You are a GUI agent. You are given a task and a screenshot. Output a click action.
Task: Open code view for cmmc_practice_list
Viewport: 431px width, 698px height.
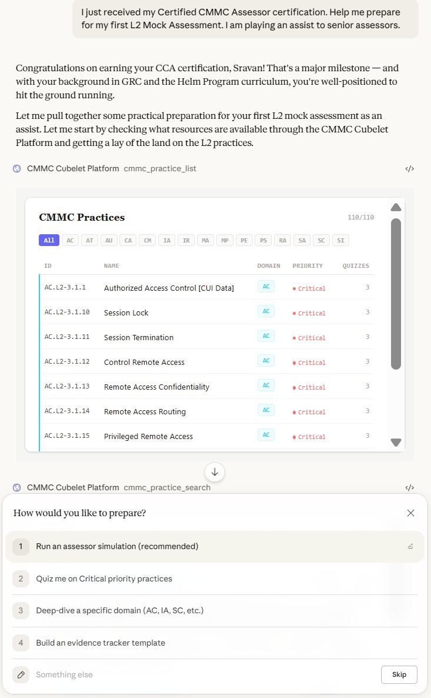[409, 168]
